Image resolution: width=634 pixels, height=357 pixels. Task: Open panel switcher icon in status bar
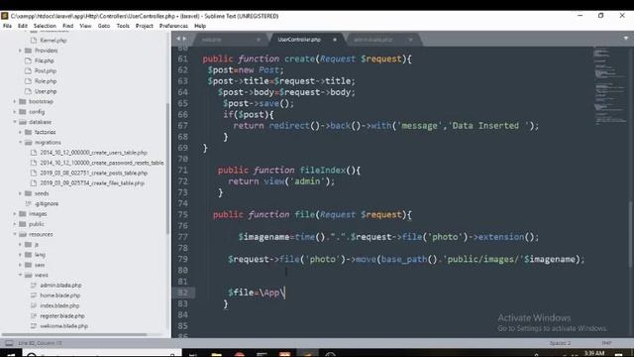coord(9,343)
